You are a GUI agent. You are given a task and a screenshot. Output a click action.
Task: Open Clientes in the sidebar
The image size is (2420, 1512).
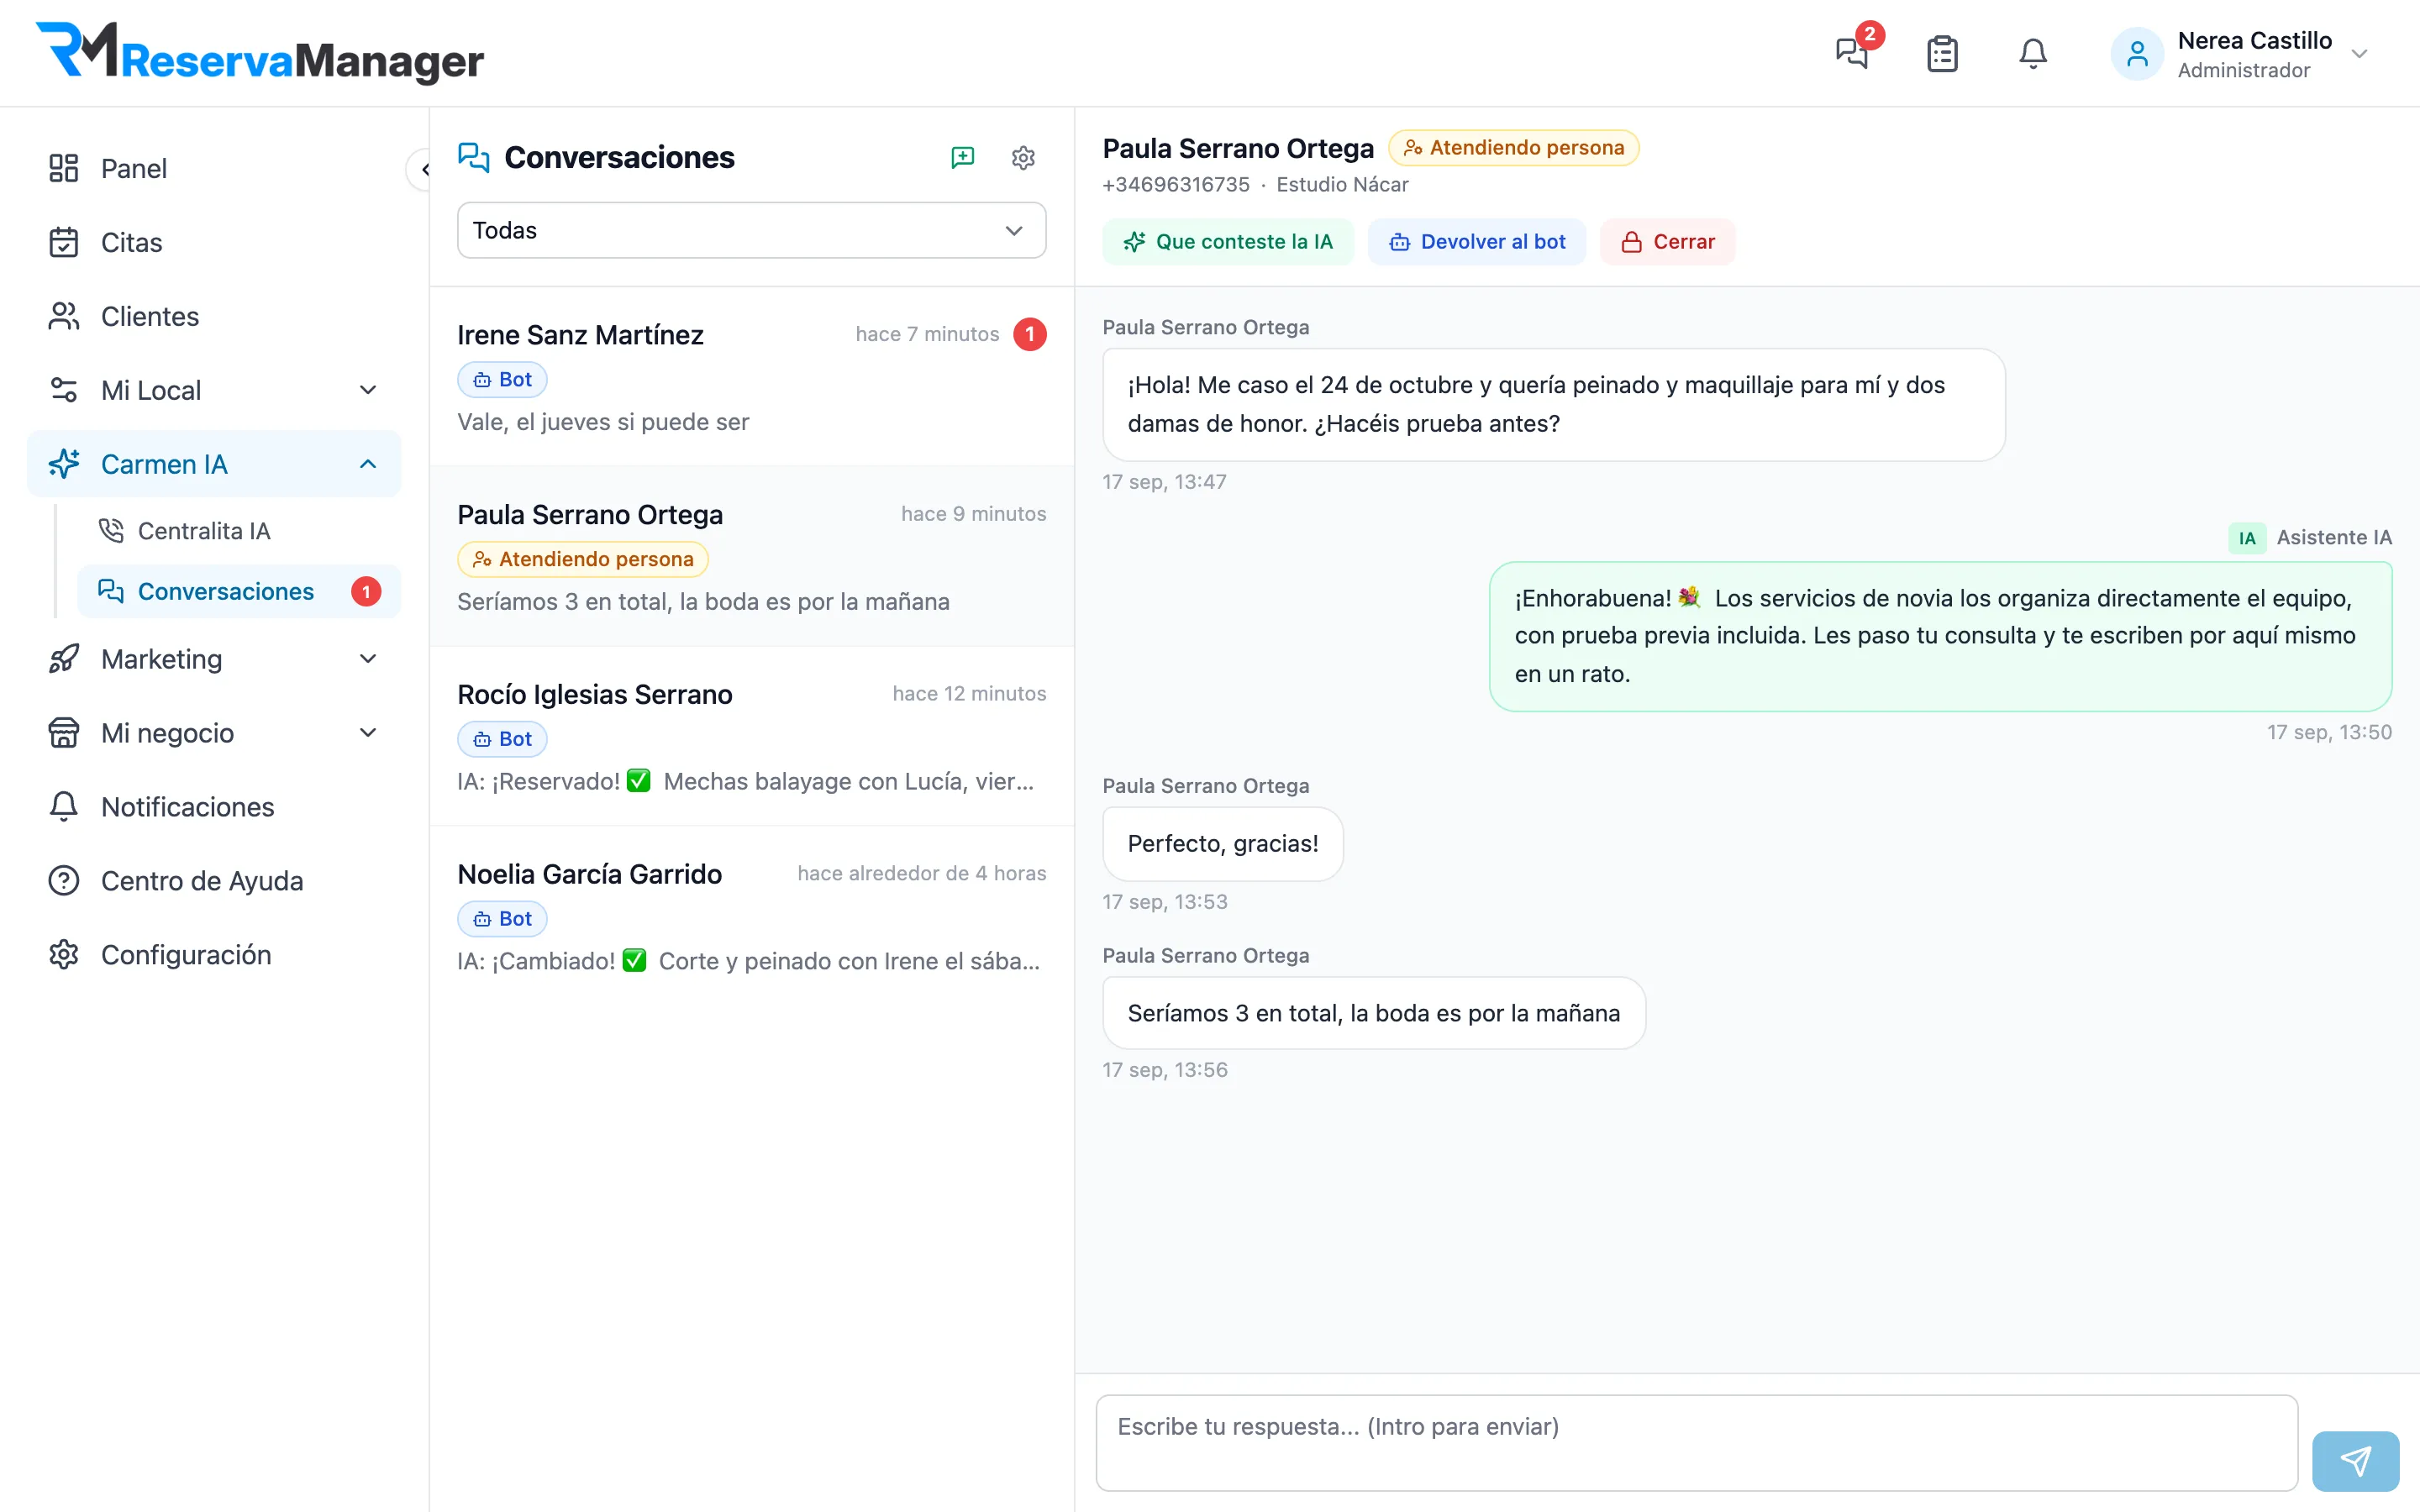214,316
